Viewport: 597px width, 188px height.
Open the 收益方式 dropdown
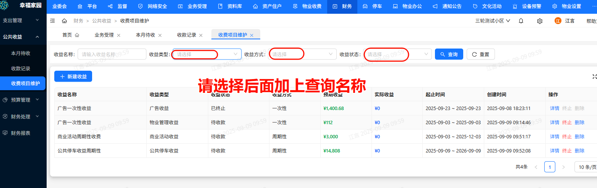(302, 54)
